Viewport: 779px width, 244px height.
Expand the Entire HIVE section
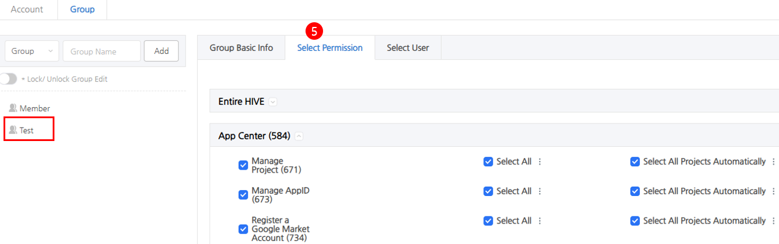[273, 102]
